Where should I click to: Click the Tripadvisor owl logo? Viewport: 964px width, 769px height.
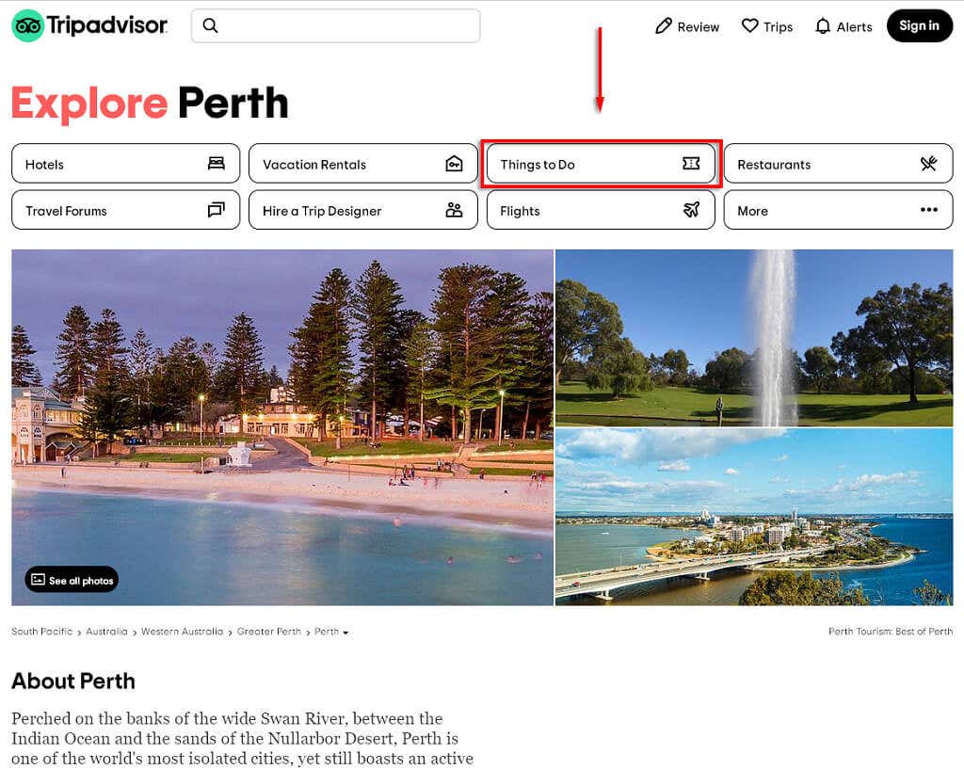point(28,26)
